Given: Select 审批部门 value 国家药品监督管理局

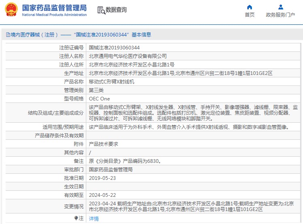Looking at the screenshot, I should [x=111, y=169].
